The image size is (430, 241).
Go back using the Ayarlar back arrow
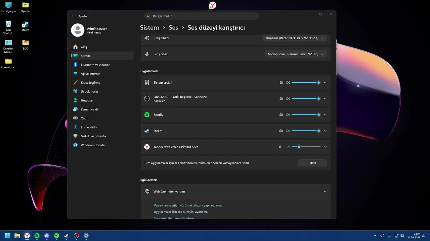[73, 16]
